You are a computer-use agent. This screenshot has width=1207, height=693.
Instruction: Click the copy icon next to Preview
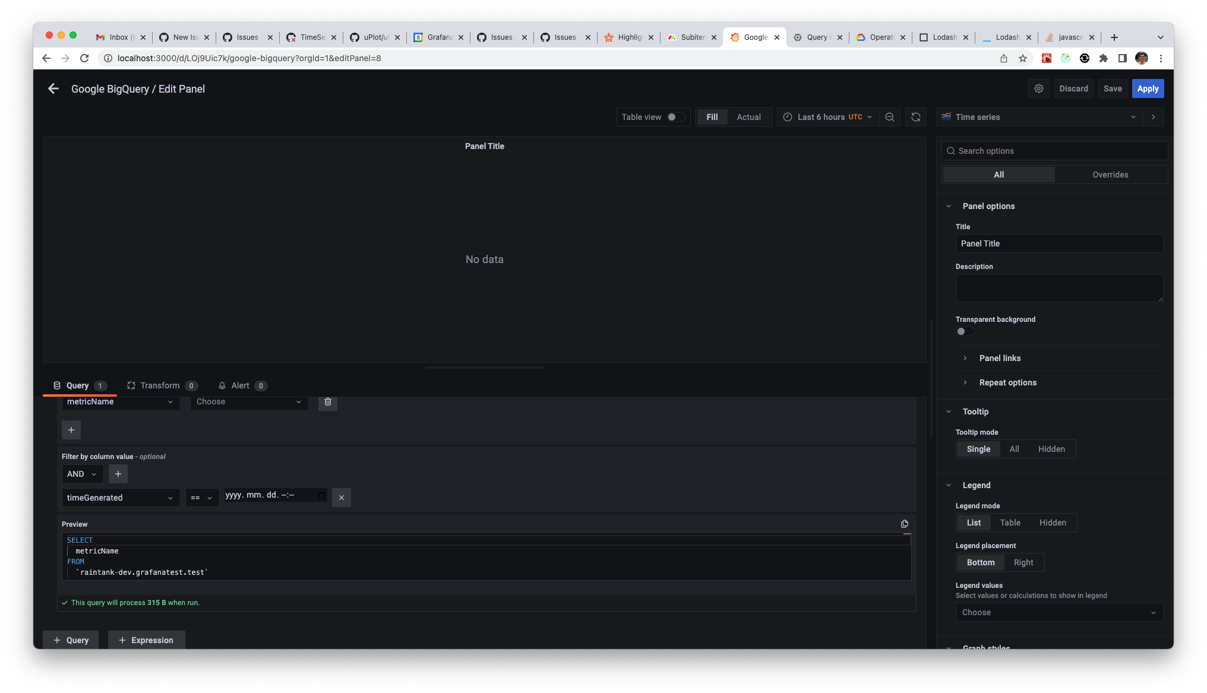pos(904,524)
